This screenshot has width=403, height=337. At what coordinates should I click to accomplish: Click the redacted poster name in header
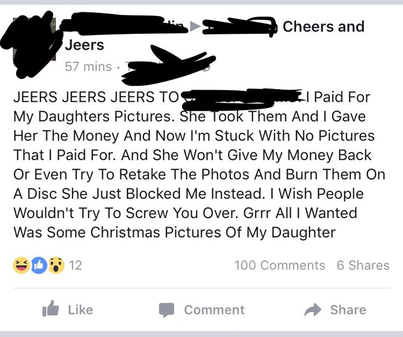point(123,24)
